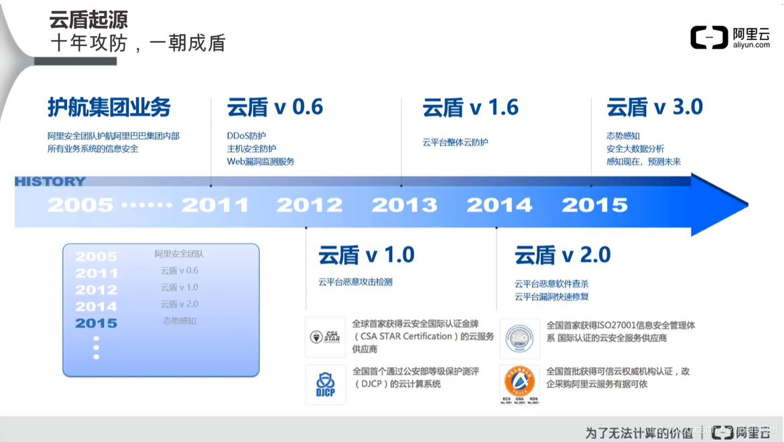Click the aliyun.com text under the logo
Screen dimensions: 784x442
point(751,45)
